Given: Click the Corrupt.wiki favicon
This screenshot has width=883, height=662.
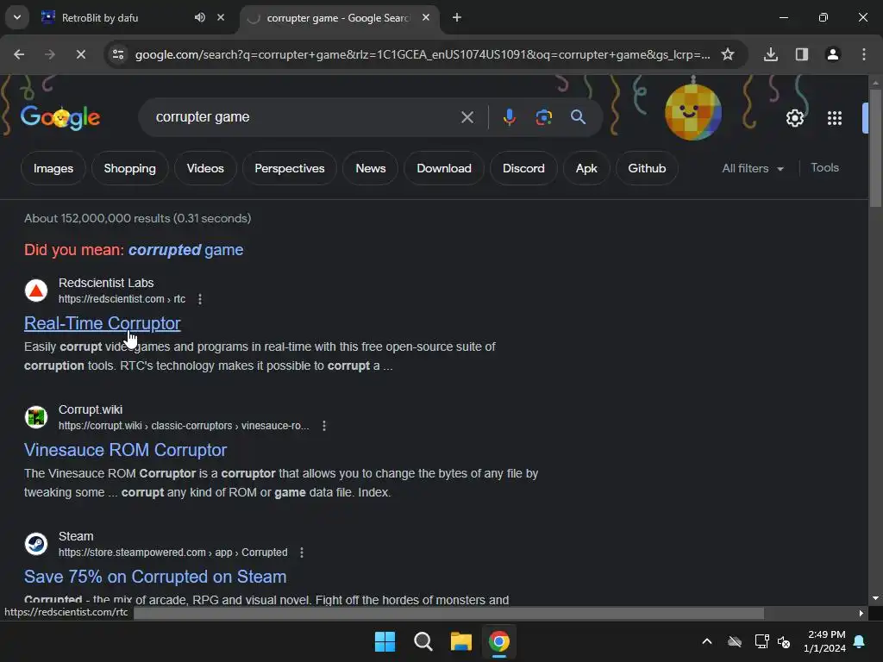Looking at the screenshot, I should pos(36,417).
